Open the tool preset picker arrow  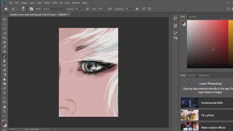coord(17,9)
